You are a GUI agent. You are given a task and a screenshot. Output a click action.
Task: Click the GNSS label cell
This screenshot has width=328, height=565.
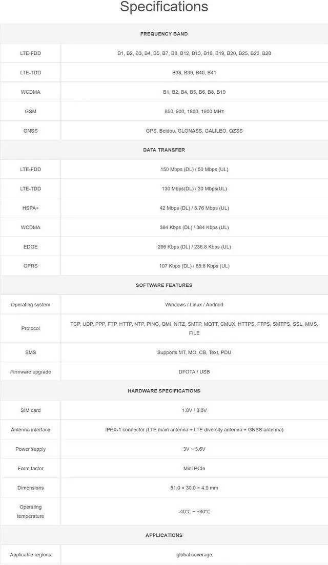point(31,131)
